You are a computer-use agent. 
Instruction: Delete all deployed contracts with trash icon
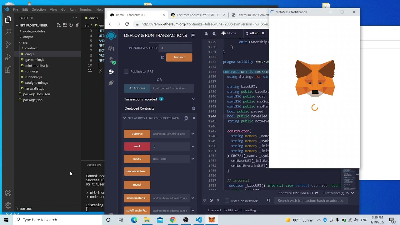(193, 108)
